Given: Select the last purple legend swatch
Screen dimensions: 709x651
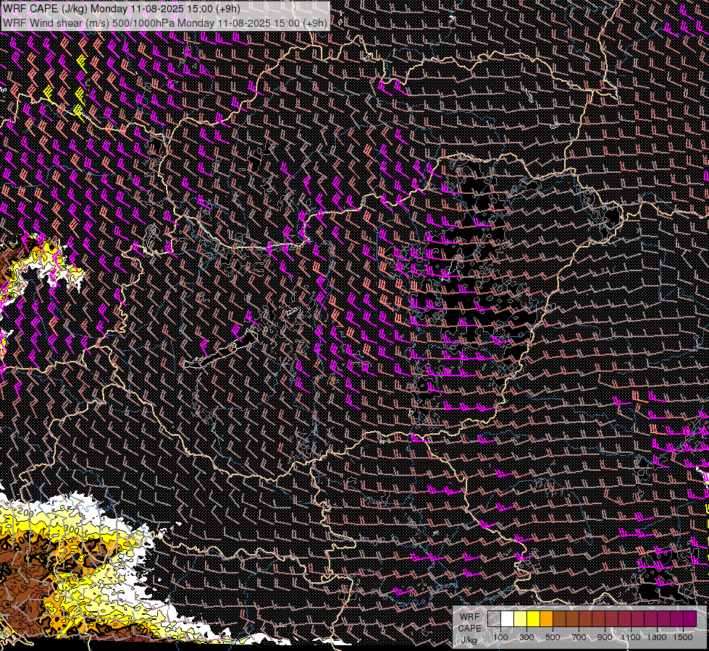Looking at the screenshot, I should 689,618.
